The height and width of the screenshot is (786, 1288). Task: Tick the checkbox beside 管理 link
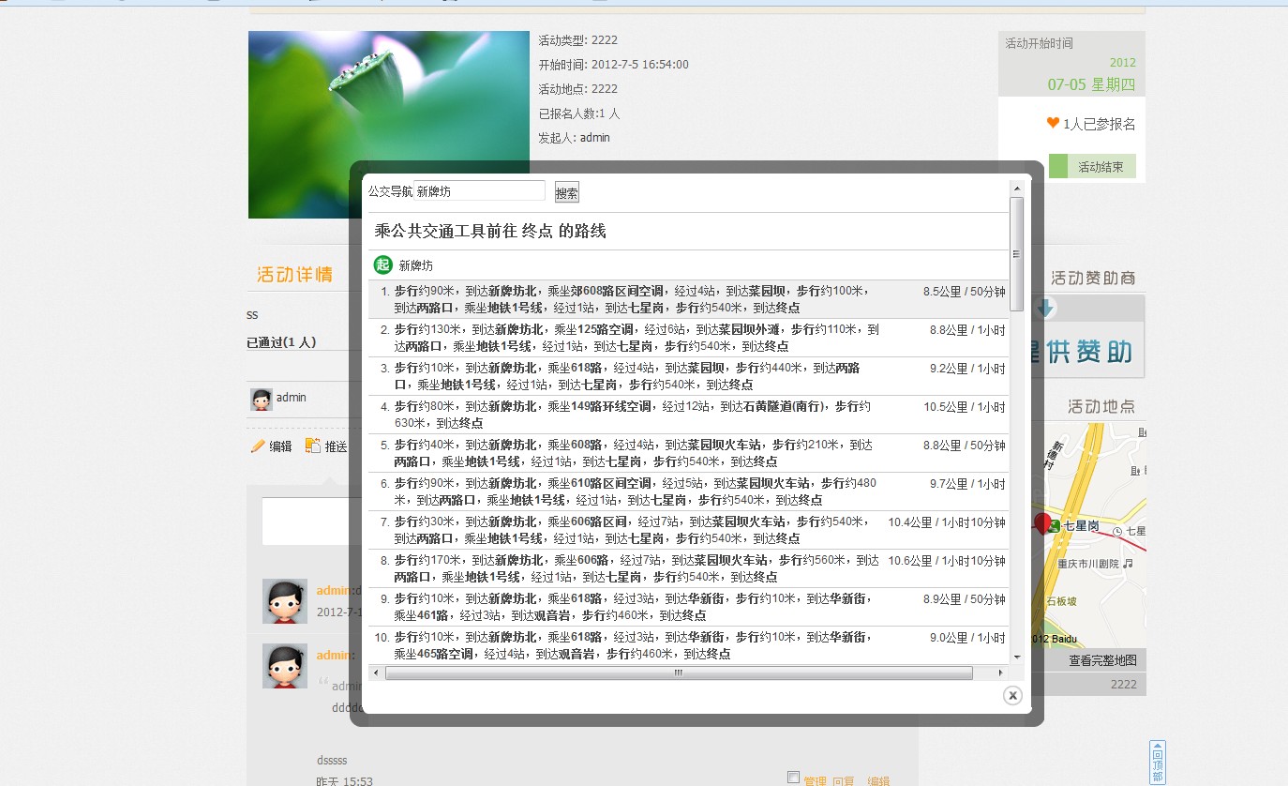(x=793, y=777)
